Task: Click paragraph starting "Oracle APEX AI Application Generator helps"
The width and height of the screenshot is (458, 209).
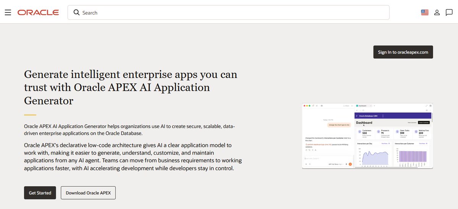Action: (130, 130)
